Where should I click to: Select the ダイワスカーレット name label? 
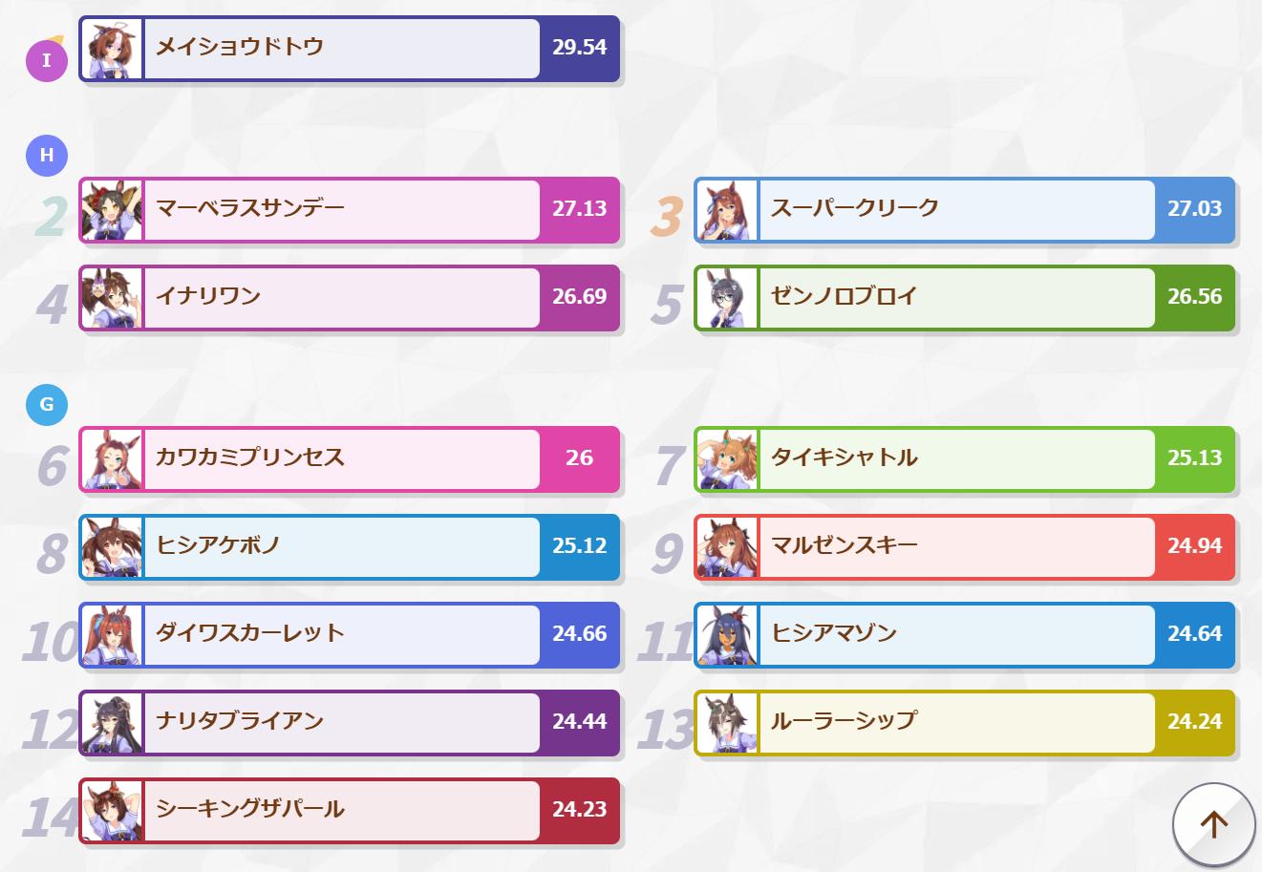point(249,633)
